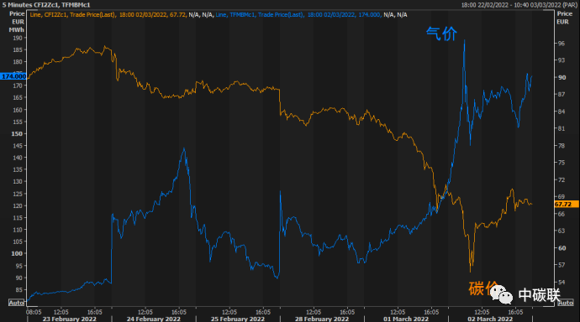Screen dimensions: 580x322
Task: Click the '25 February 2022' date label
Action: coord(238,319)
